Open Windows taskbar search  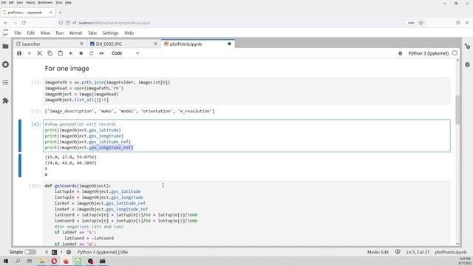pyautogui.click(x=18, y=261)
